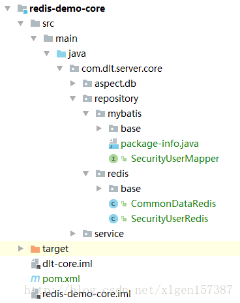Open redis-demo-core.iml file
Image resolution: width=240 pixels, height=303 pixels.
coord(87,294)
